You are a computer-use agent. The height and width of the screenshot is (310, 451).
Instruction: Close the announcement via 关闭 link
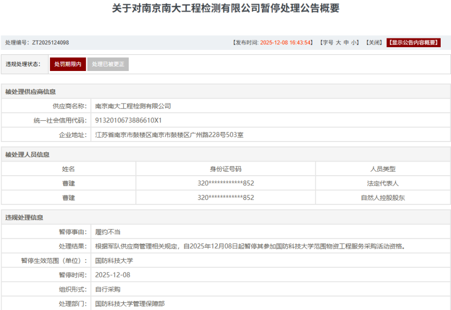point(374,43)
